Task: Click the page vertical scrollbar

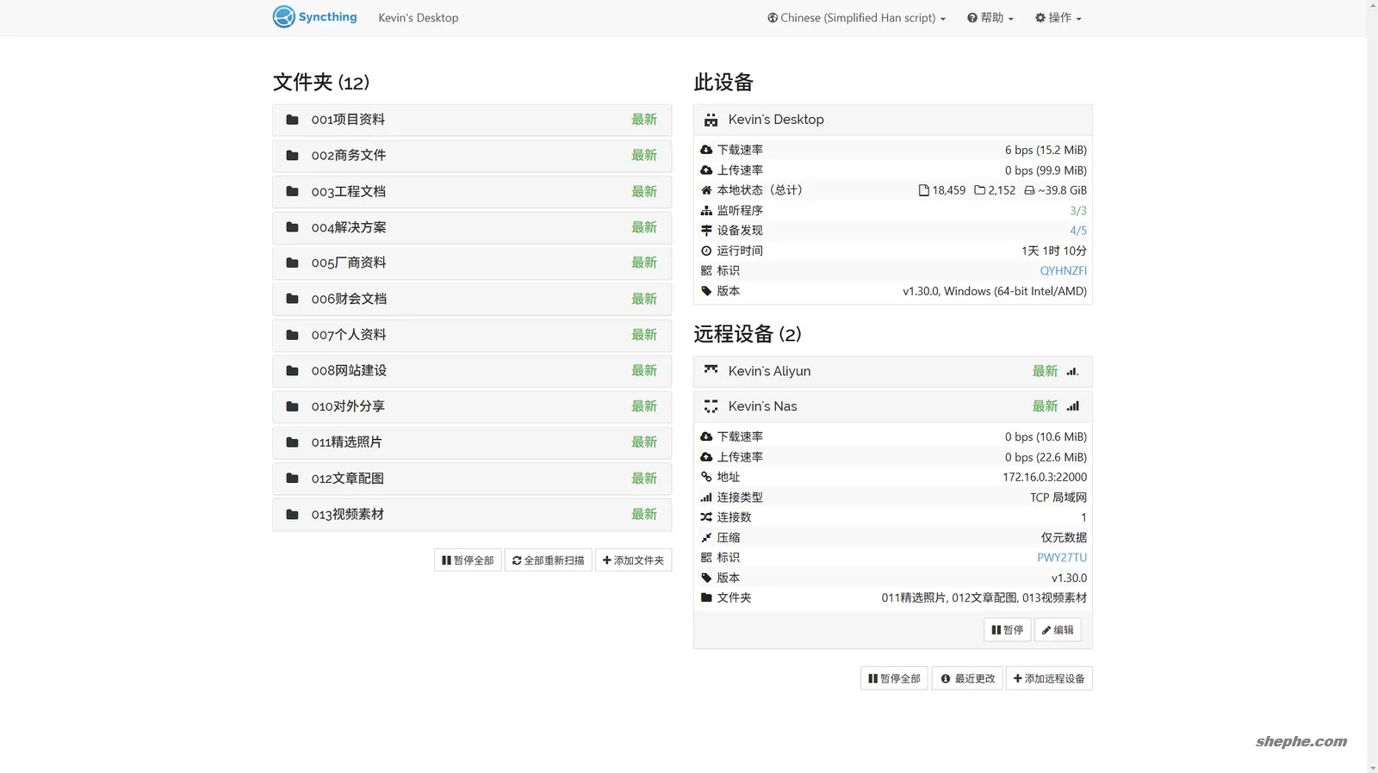Action: 1372,386
